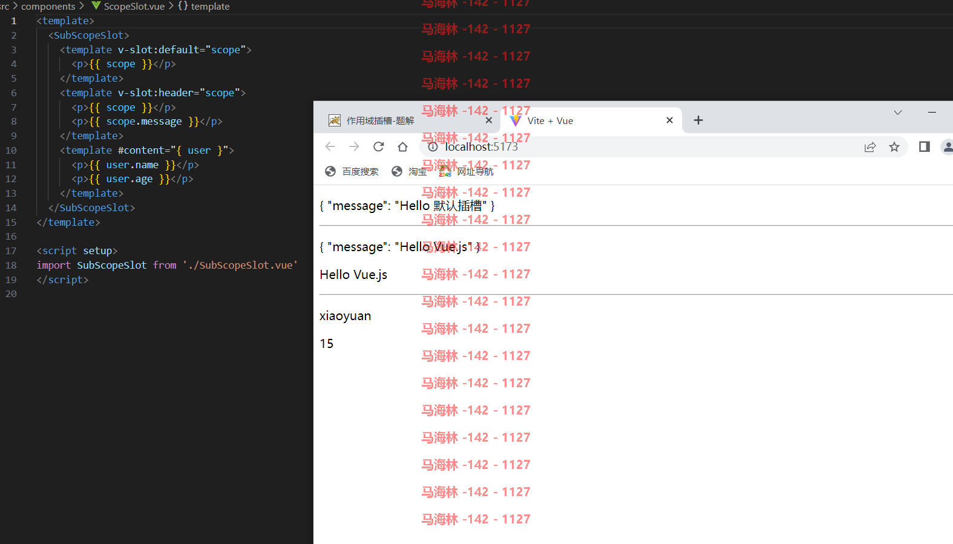Click line number 18 in the gutter
Viewport: 953px width, 544px height.
point(11,265)
